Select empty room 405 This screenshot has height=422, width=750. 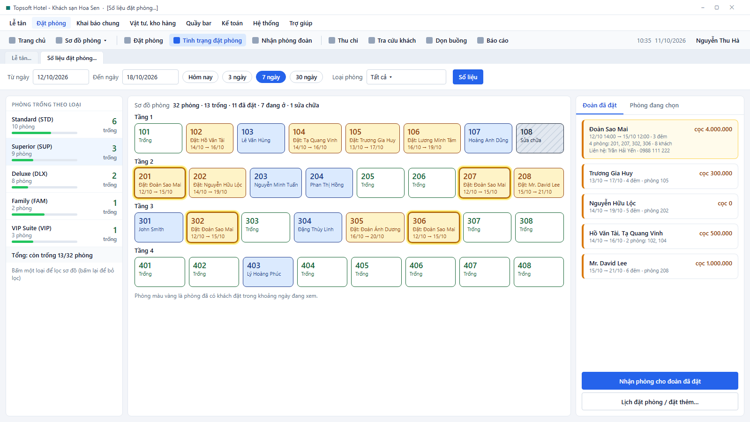click(x=376, y=272)
